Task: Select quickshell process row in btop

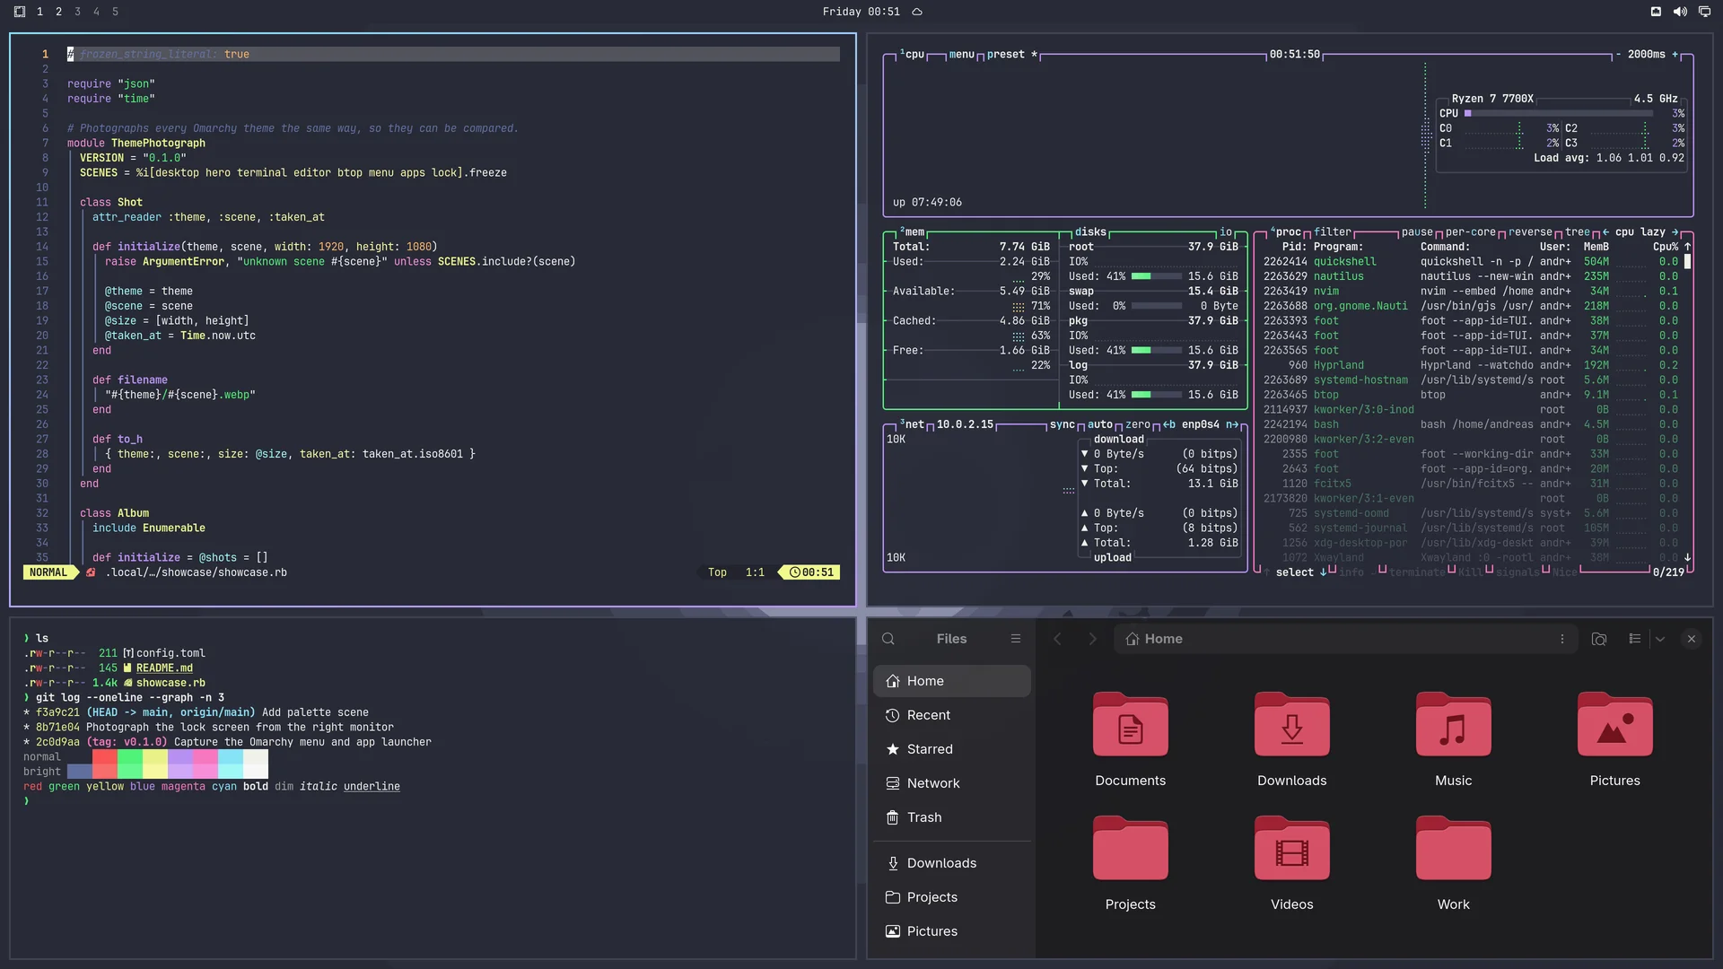Action: pyautogui.click(x=1471, y=262)
